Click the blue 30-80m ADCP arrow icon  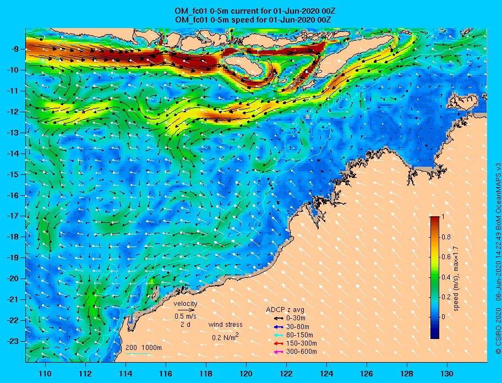[279, 327]
